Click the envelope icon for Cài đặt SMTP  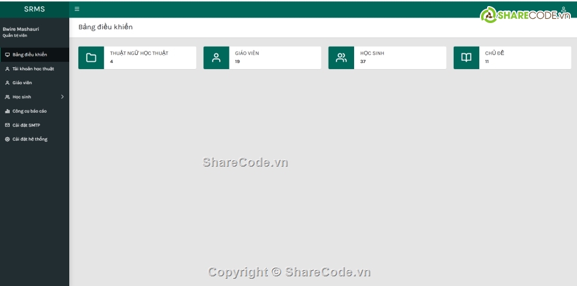[x=7, y=125]
